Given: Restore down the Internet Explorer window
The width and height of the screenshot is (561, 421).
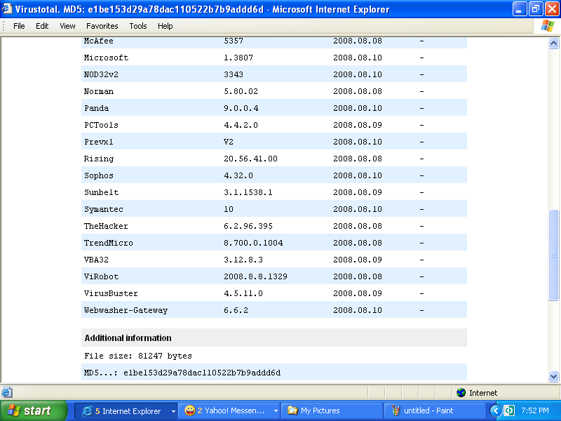Looking at the screenshot, I should click(535, 9).
